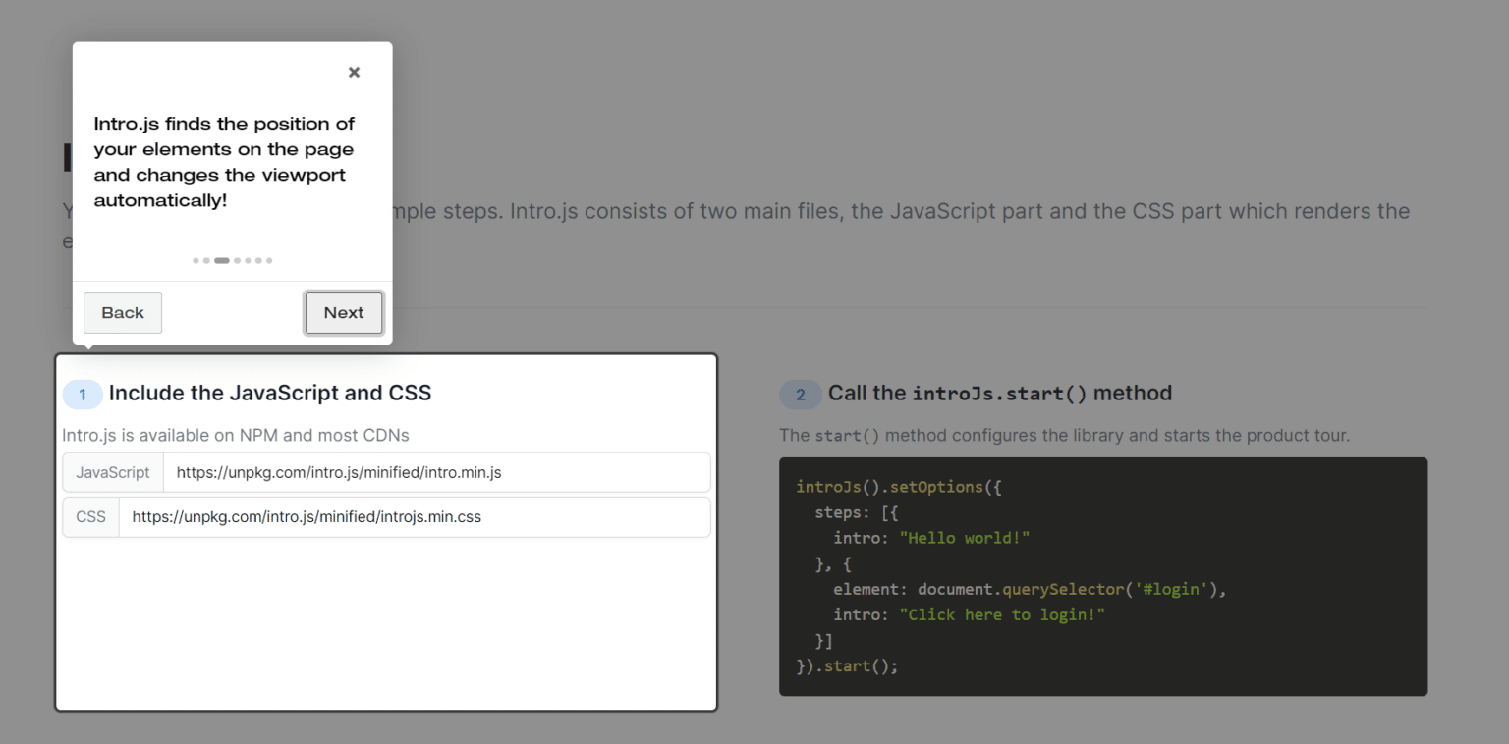Viewport: 1509px width, 744px height.
Task: Click the step 2 number badge
Action: [800, 395]
